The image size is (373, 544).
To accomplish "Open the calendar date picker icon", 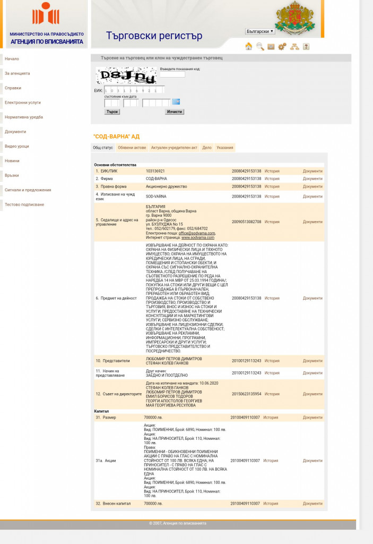I will click(x=176, y=101).
